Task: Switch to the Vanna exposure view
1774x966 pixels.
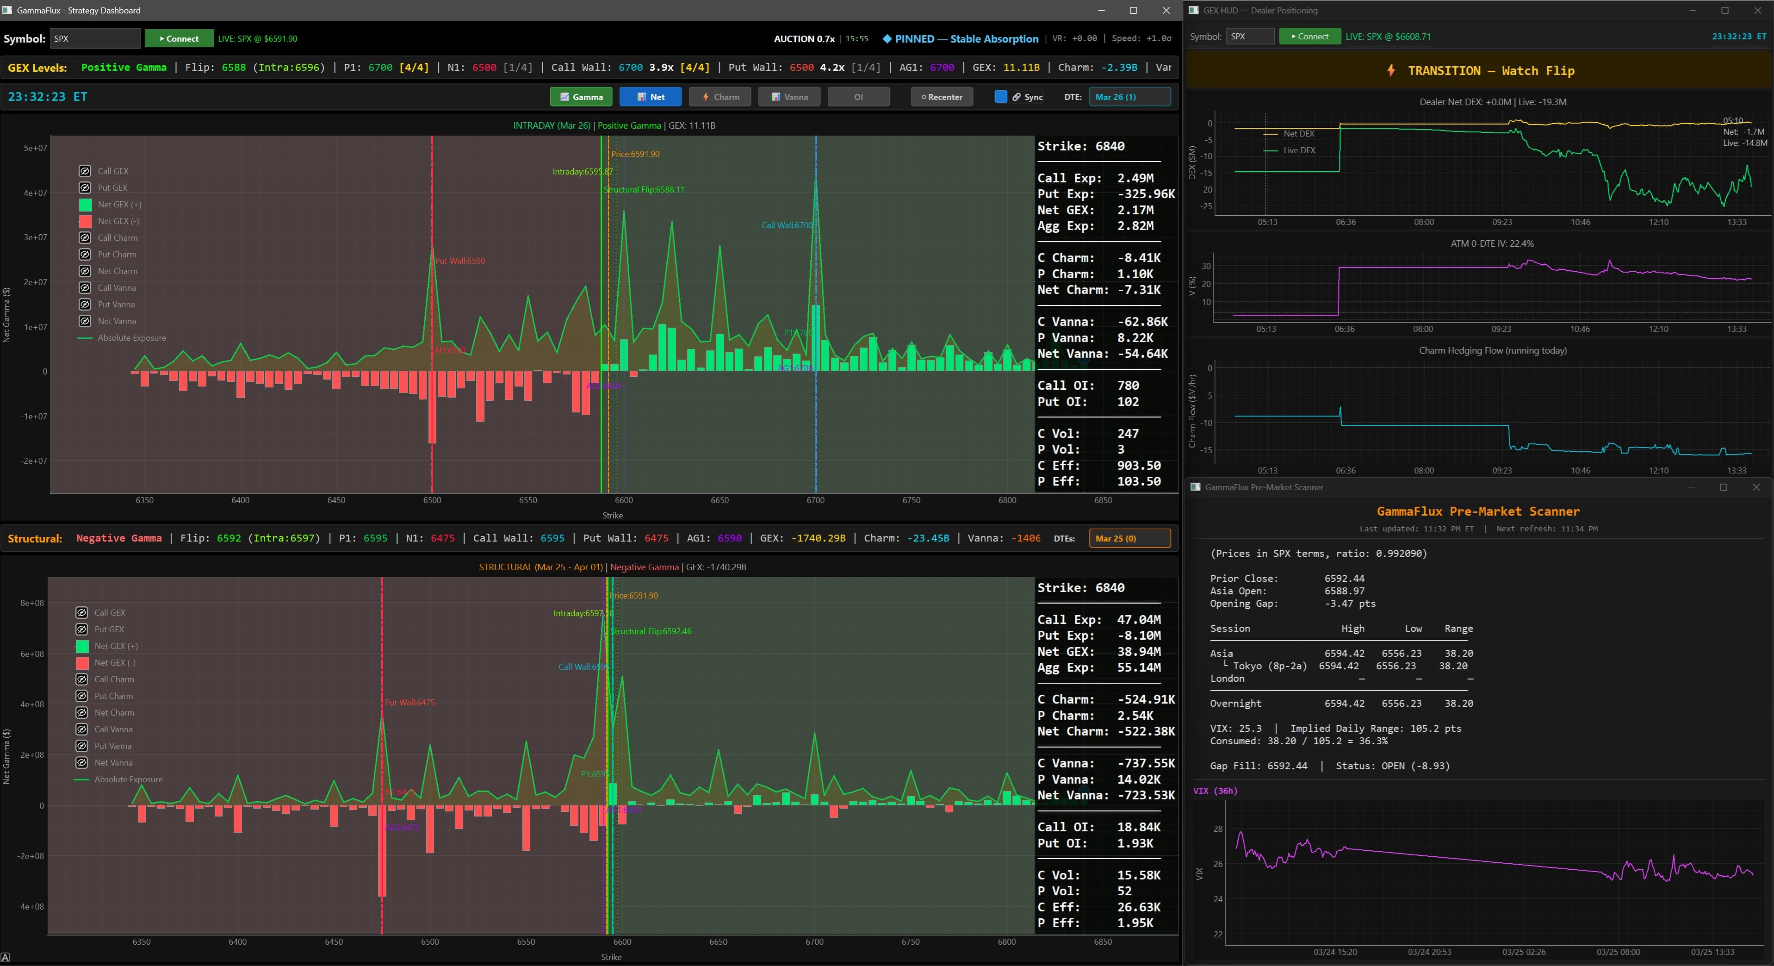Action: (789, 96)
